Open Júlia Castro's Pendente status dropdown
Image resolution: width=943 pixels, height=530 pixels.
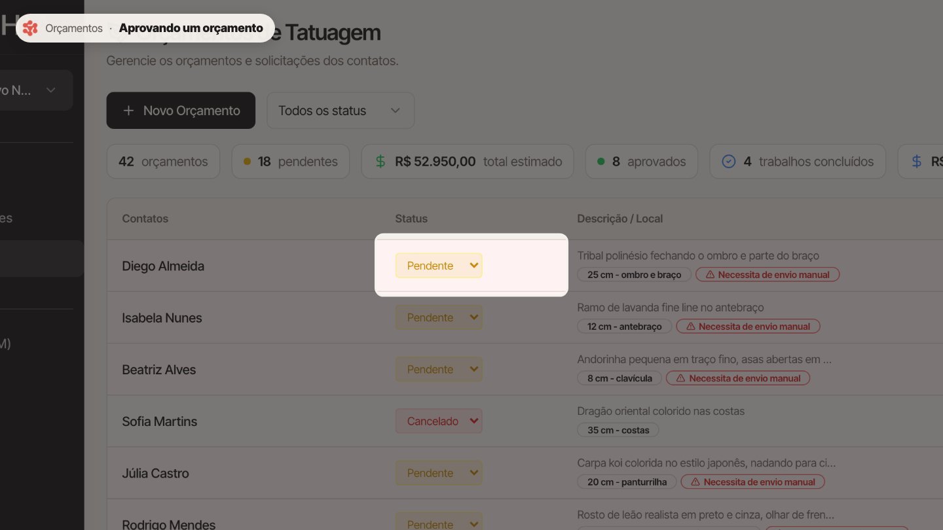pos(439,473)
